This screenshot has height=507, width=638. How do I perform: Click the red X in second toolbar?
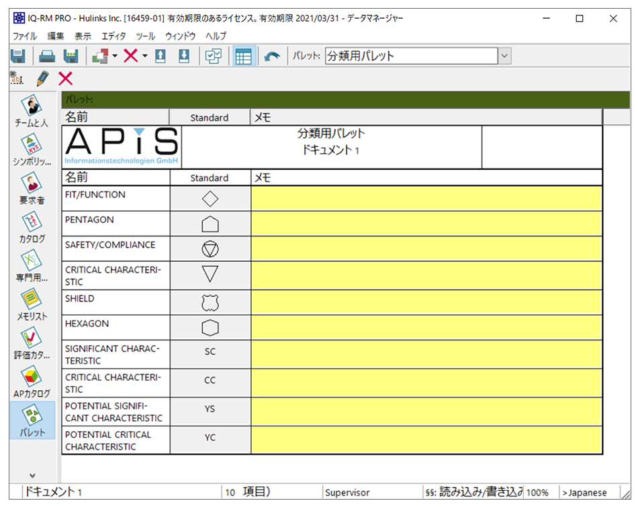[x=66, y=78]
